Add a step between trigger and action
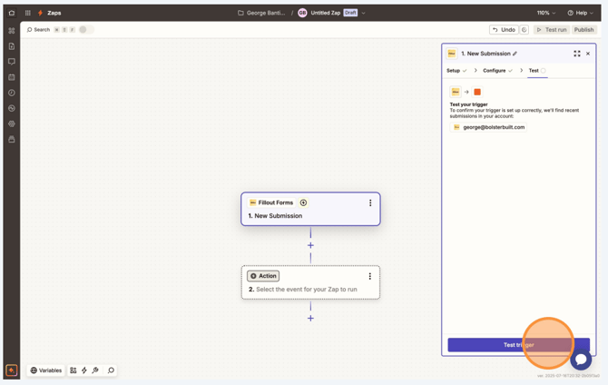Viewport: 608px width, 385px height. [310, 245]
